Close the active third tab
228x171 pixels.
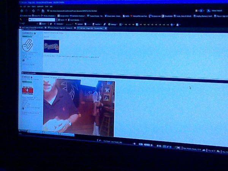pyautogui.click(x=106, y=28)
